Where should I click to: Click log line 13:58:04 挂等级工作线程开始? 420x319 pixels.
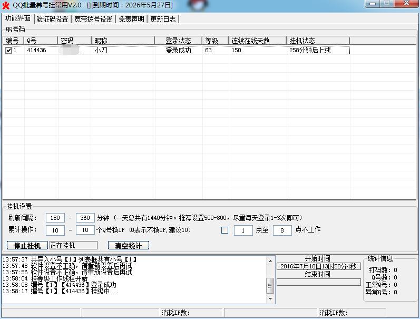click(45, 278)
